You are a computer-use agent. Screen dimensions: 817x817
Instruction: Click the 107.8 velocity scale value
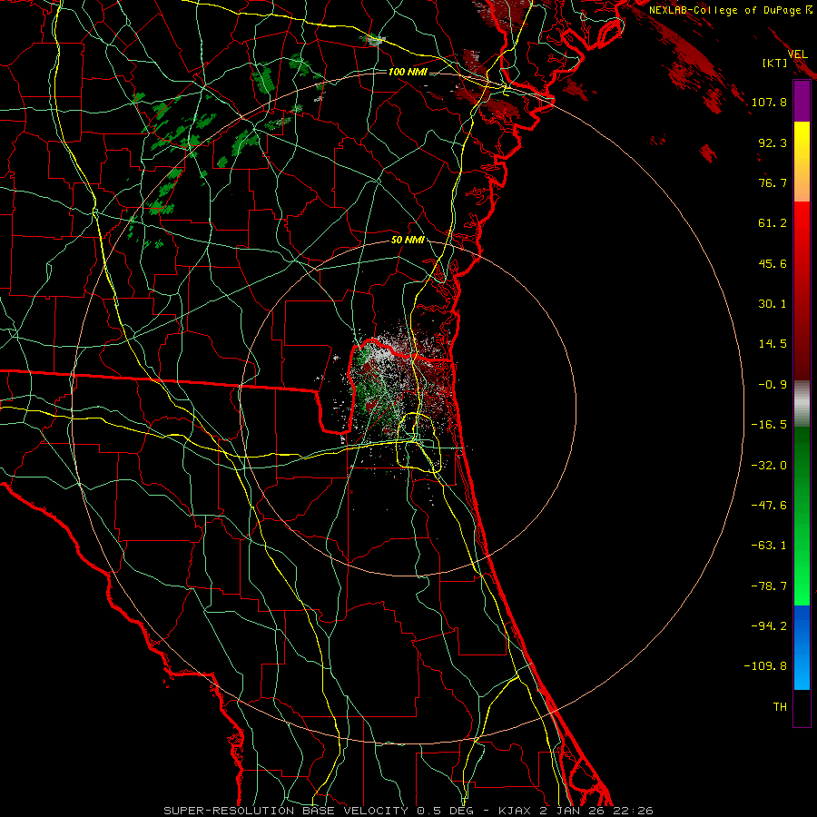(x=769, y=102)
